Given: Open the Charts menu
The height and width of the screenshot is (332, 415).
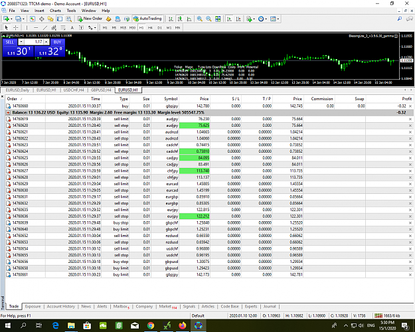Looking at the screenshot, I should [x=55, y=11].
